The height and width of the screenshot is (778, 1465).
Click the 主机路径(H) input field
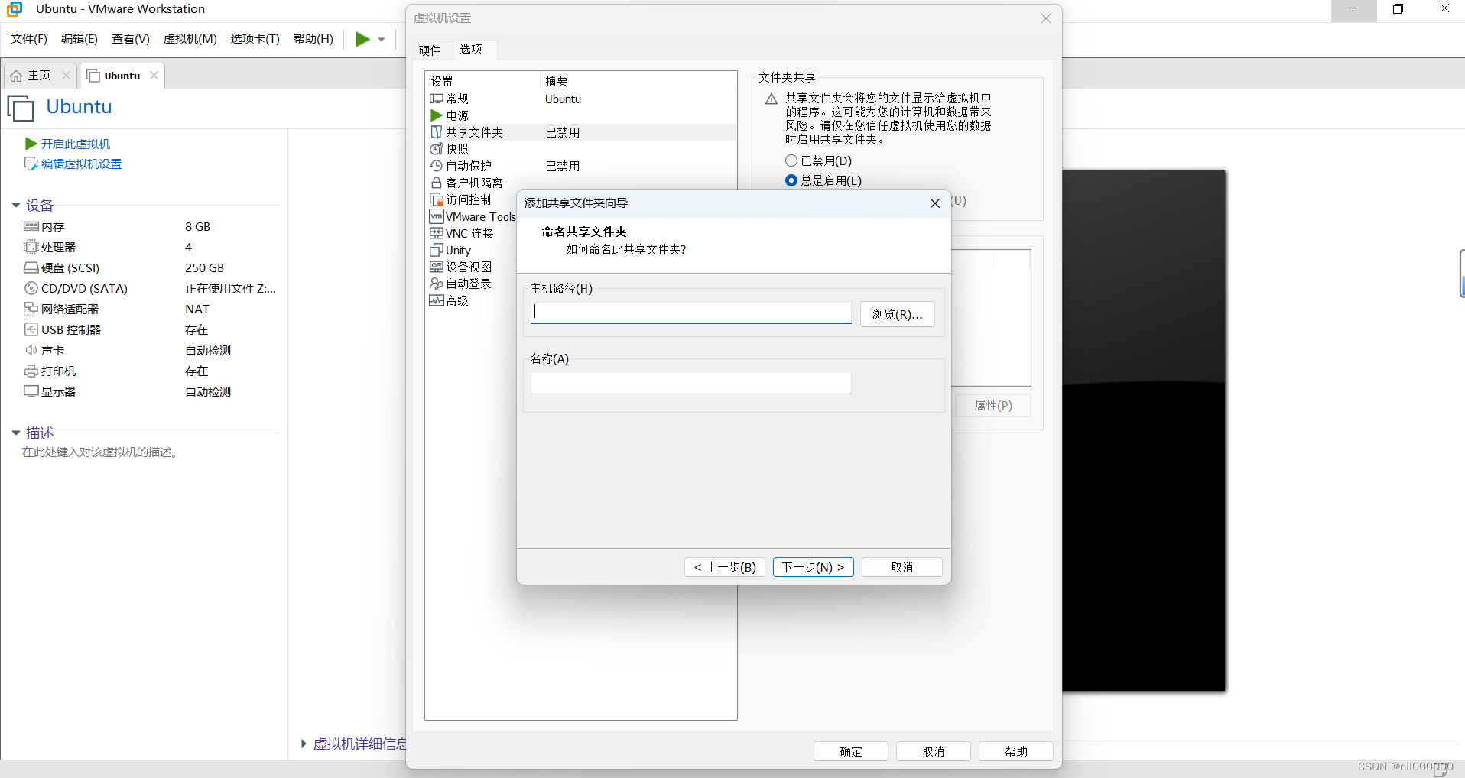pyautogui.click(x=691, y=313)
